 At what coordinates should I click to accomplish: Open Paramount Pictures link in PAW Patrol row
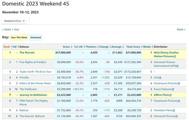[x=166, y=101]
